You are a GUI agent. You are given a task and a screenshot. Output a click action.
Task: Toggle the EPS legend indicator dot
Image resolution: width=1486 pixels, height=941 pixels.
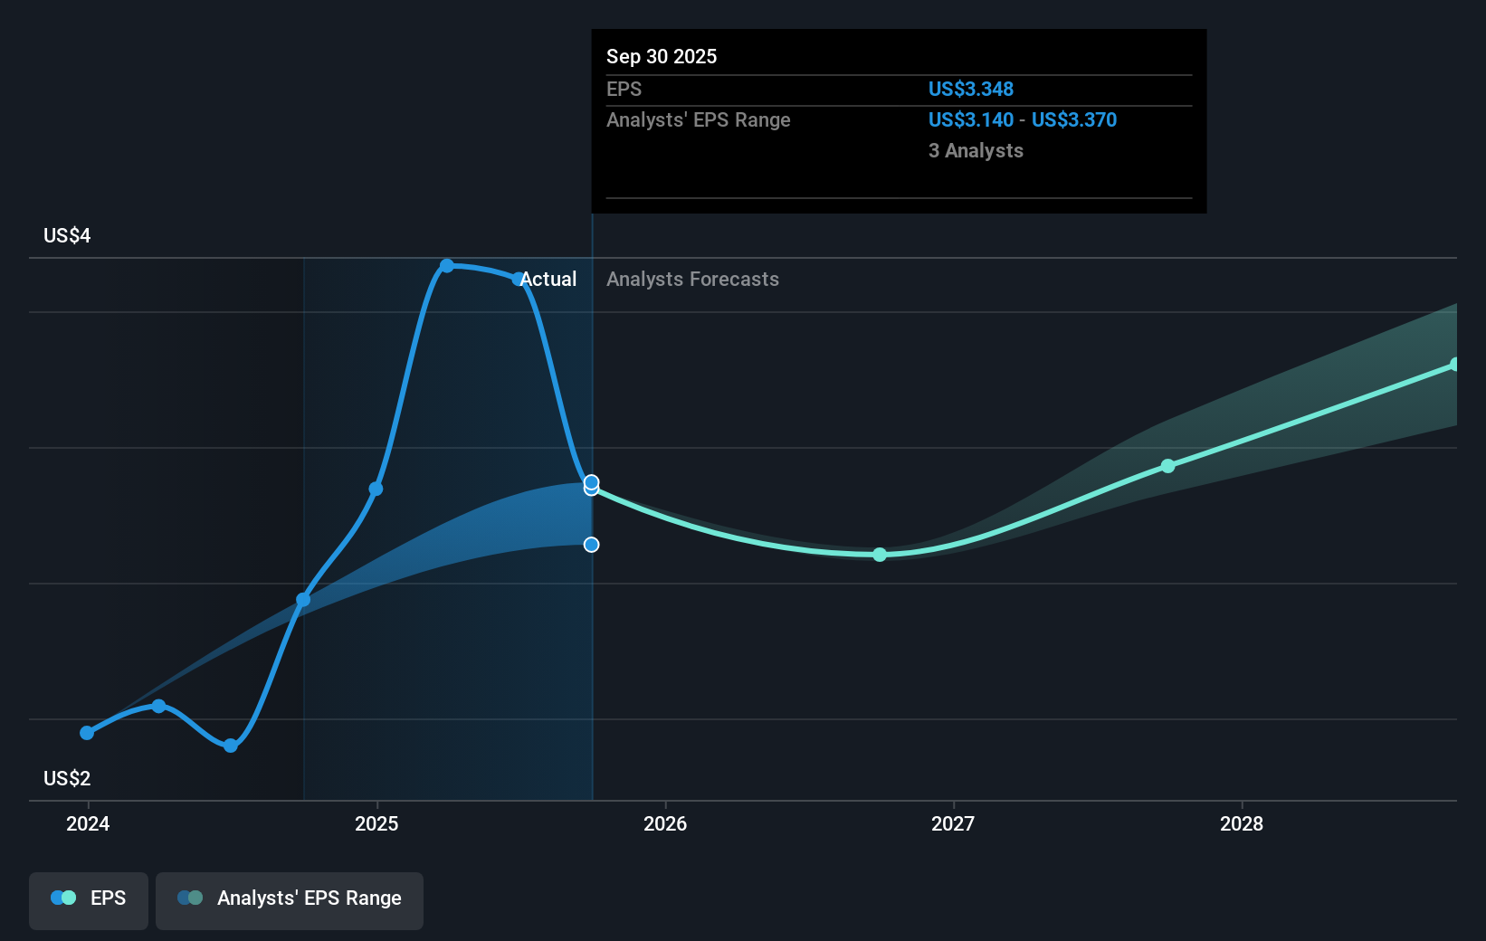[63, 898]
